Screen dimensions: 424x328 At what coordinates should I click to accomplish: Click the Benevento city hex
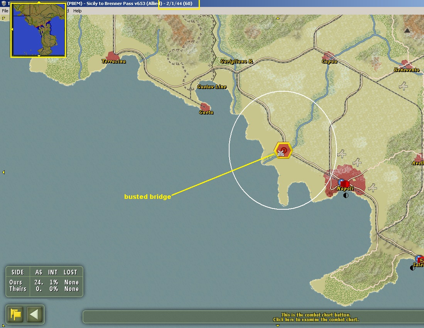click(x=405, y=64)
